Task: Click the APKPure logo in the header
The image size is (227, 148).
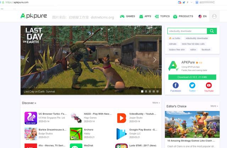Action: pyautogui.click(x=34, y=16)
